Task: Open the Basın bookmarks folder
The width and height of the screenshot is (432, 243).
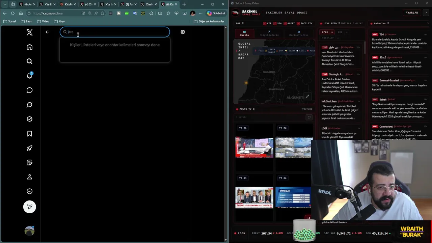Action: click(x=26, y=21)
